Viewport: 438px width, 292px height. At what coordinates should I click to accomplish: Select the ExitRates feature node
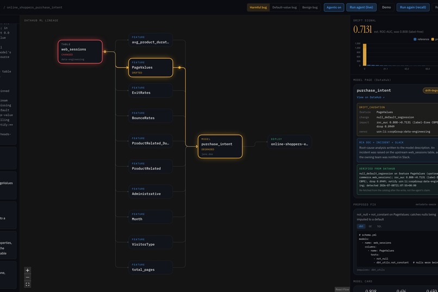click(151, 90)
